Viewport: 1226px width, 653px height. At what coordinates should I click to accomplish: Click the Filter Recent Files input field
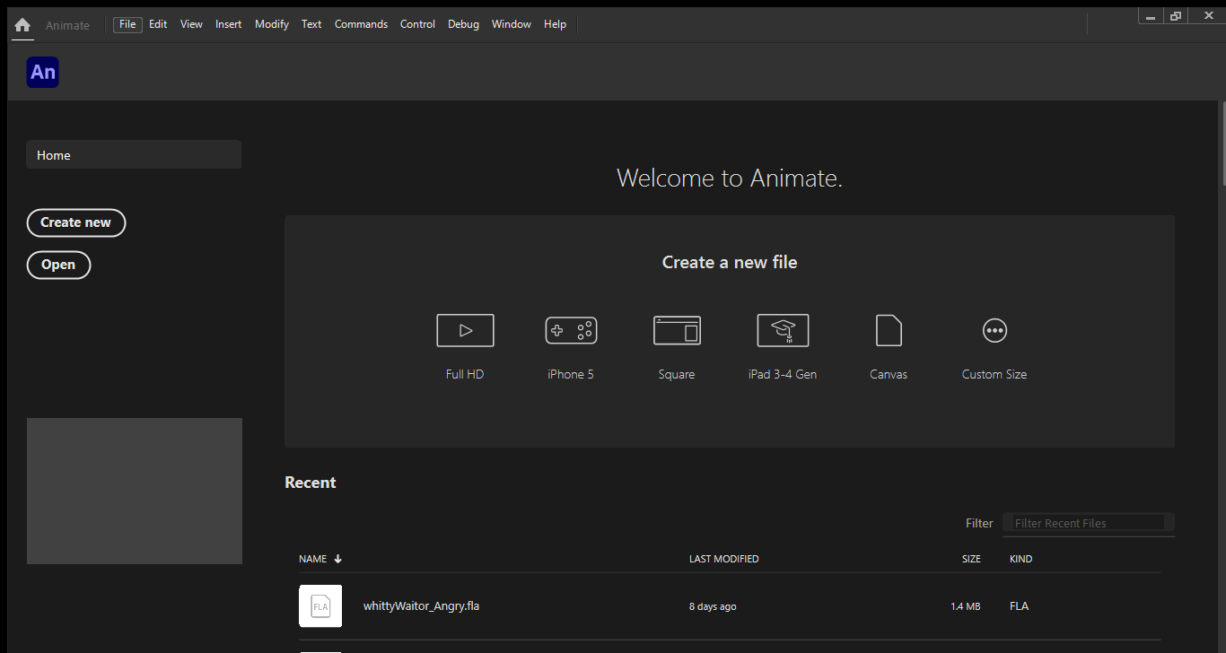[x=1089, y=523]
